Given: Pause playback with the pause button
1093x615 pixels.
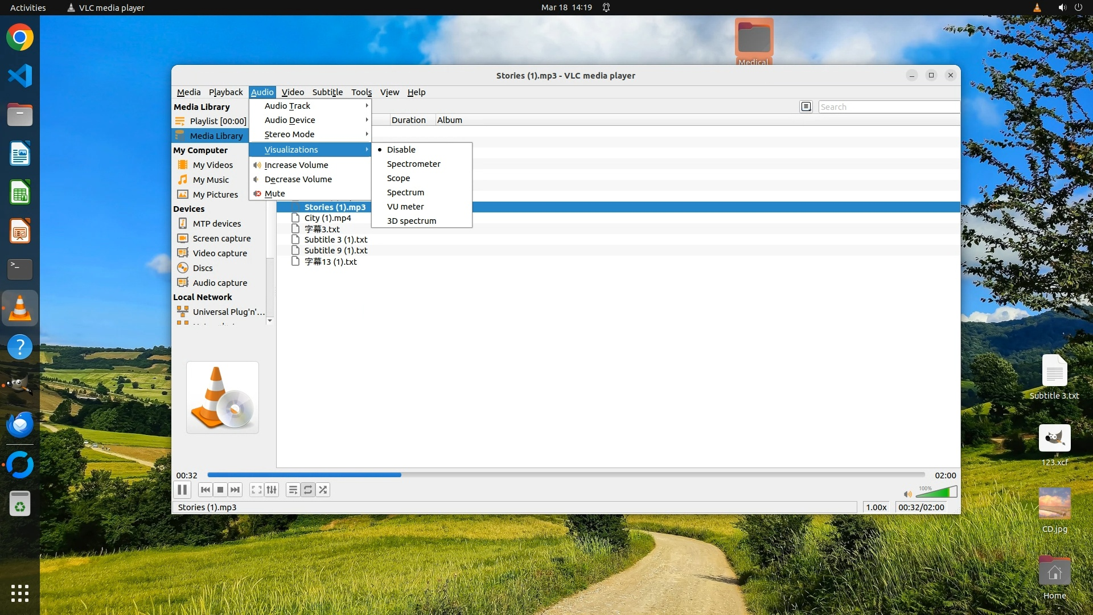Looking at the screenshot, I should click(182, 490).
